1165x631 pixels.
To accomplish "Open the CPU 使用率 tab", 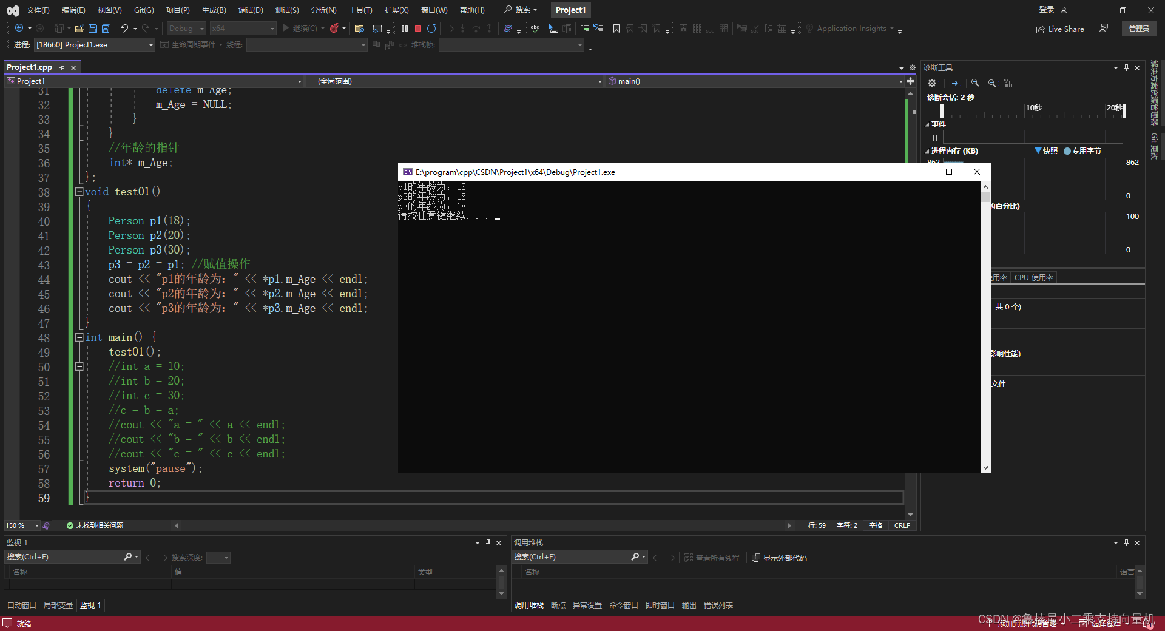I will [1034, 277].
